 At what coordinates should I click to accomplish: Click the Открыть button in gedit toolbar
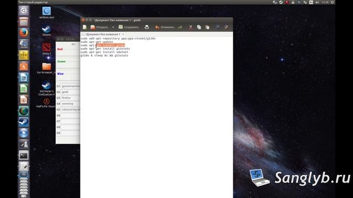(99, 27)
